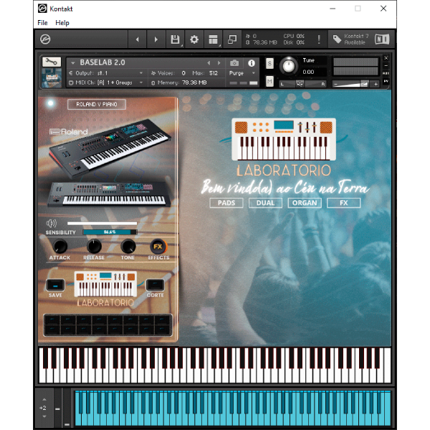Open the Purge dropdown menu
The image size is (430, 430).
pos(242,73)
